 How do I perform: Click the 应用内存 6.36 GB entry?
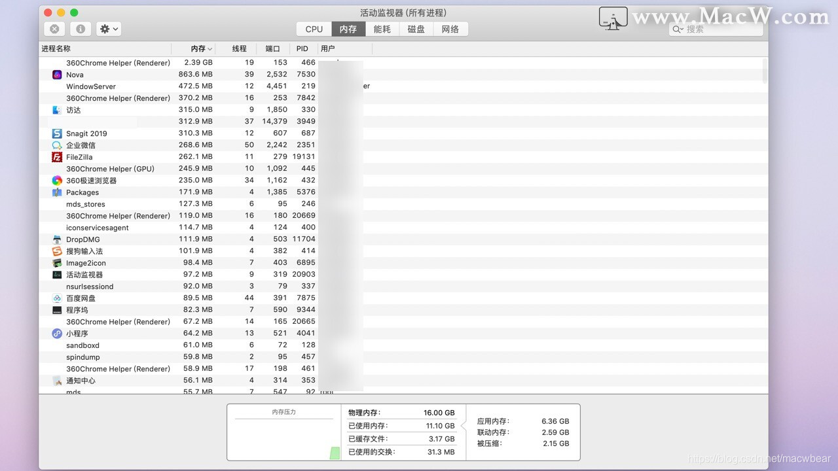click(x=523, y=422)
